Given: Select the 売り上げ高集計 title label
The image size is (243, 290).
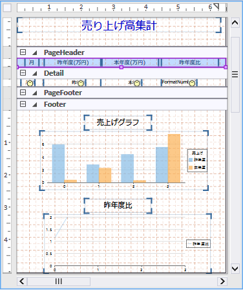Looking at the screenshot, I should pos(119,25).
